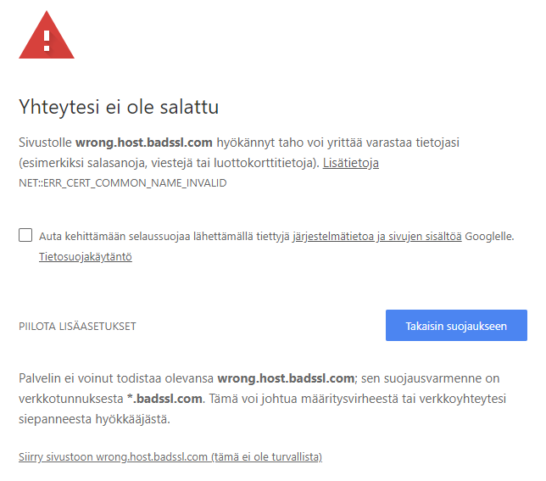Click the NET::ERR_CERT_COMMON_NAME_INVALID error code
The width and height of the screenshot is (546, 481).
pyautogui.click(x=123, y=182)
